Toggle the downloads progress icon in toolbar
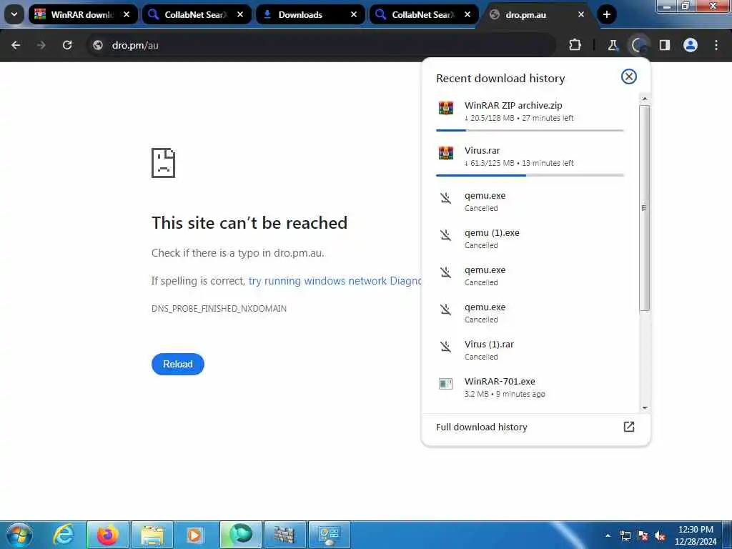Image resolution: width=732 pixels, height=549 pixels. pos(638,45)
